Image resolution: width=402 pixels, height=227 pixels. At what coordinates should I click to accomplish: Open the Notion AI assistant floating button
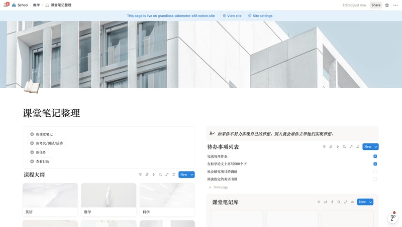(x=392, y=217)
